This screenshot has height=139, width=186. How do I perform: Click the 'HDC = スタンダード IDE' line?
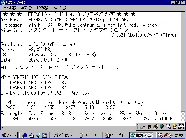point(60,67)
